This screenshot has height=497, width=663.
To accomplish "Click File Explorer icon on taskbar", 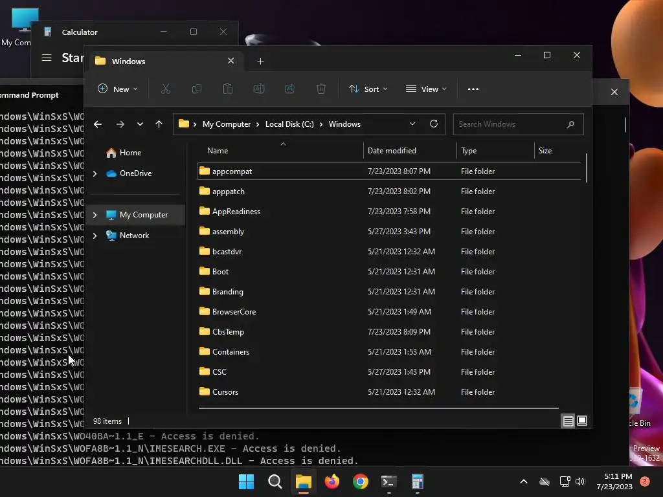I will 303,481.
